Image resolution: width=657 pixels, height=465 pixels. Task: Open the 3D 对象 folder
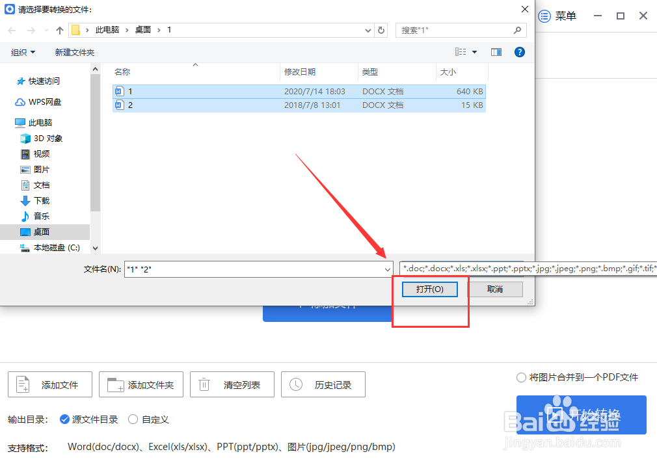pos(42,139)
